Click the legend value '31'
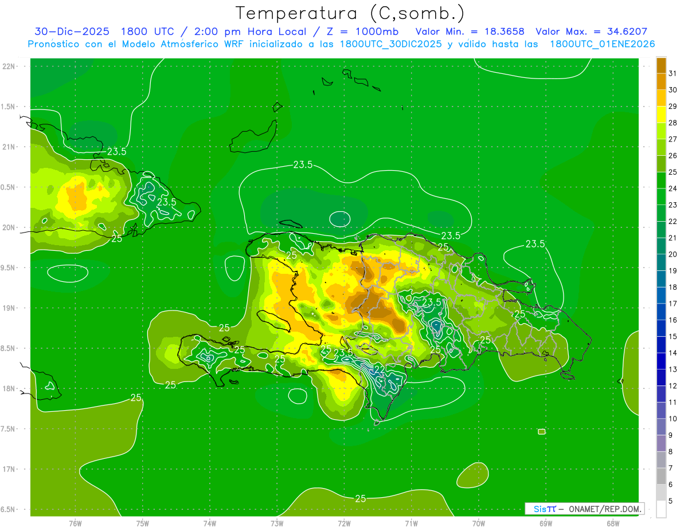The image size is (688, 531). tap(673, 73)
